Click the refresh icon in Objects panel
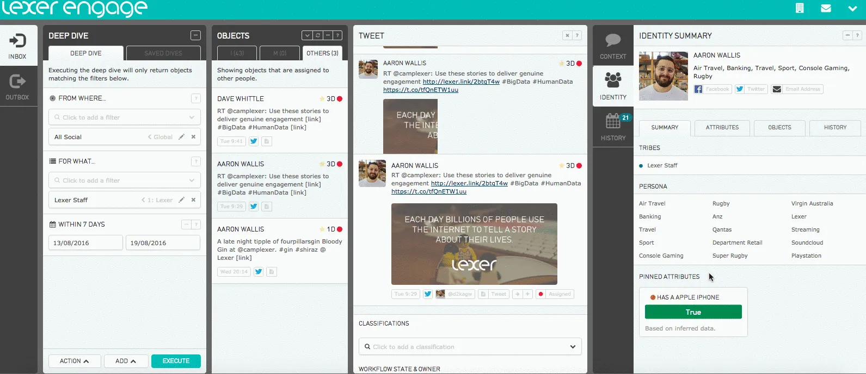 point(318,35)
